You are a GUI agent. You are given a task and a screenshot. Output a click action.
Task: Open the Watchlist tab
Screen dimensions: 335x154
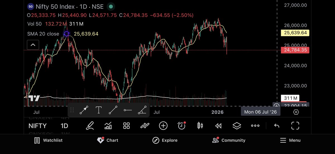pyautogui.click(x=48, y=140)
